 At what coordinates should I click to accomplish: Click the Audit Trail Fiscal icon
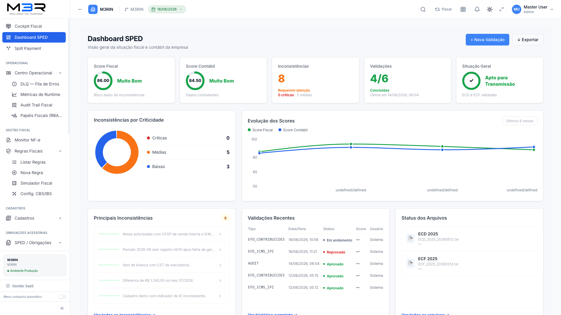(14, 105)
